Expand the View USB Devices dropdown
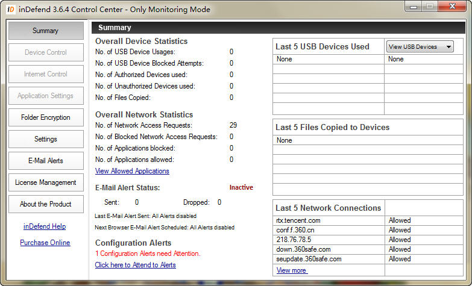 [x=420, y=46]
